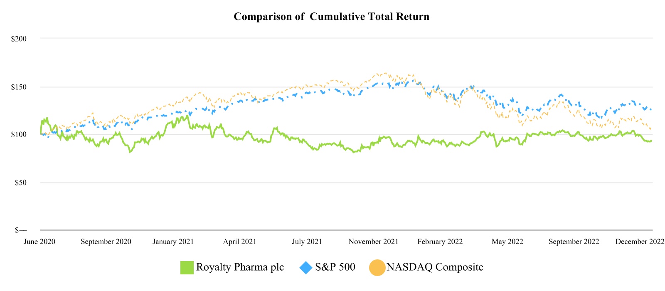
Task: Click the blue S&P 500 diamond icon
Action: tap(306, 268)
